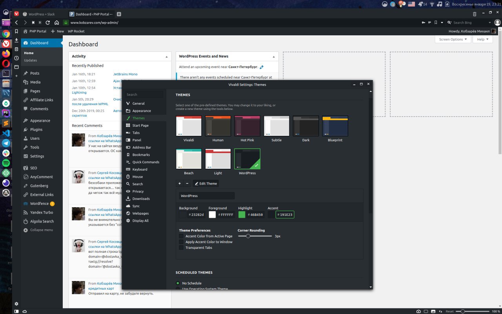Launch Google Chrome from the dock
This screenshot has height=314, width=502.
6,34
